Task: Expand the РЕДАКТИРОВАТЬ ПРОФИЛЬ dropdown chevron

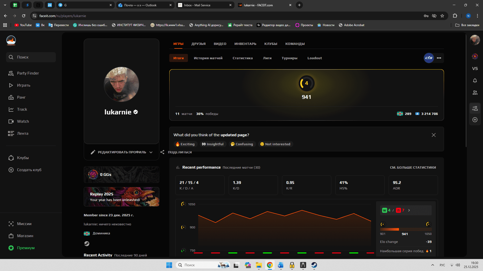Action: 151,152
